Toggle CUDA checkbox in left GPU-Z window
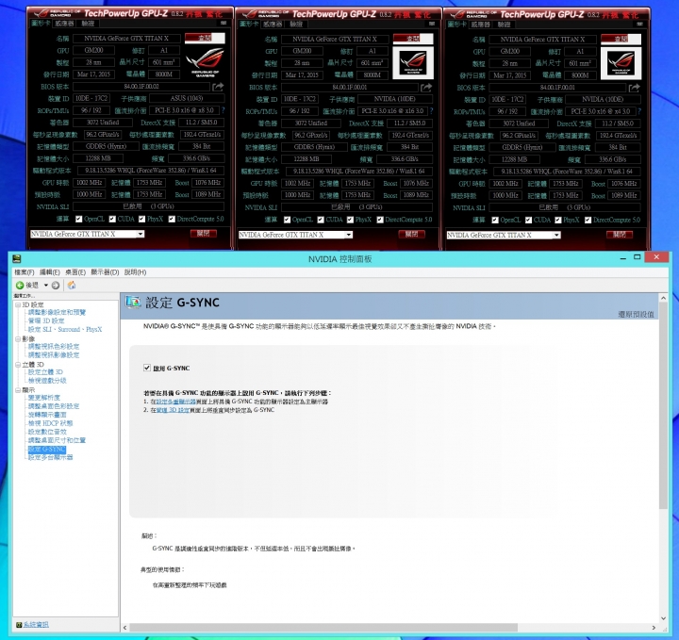Screen dimensions: 679x640 click(112, 219)
